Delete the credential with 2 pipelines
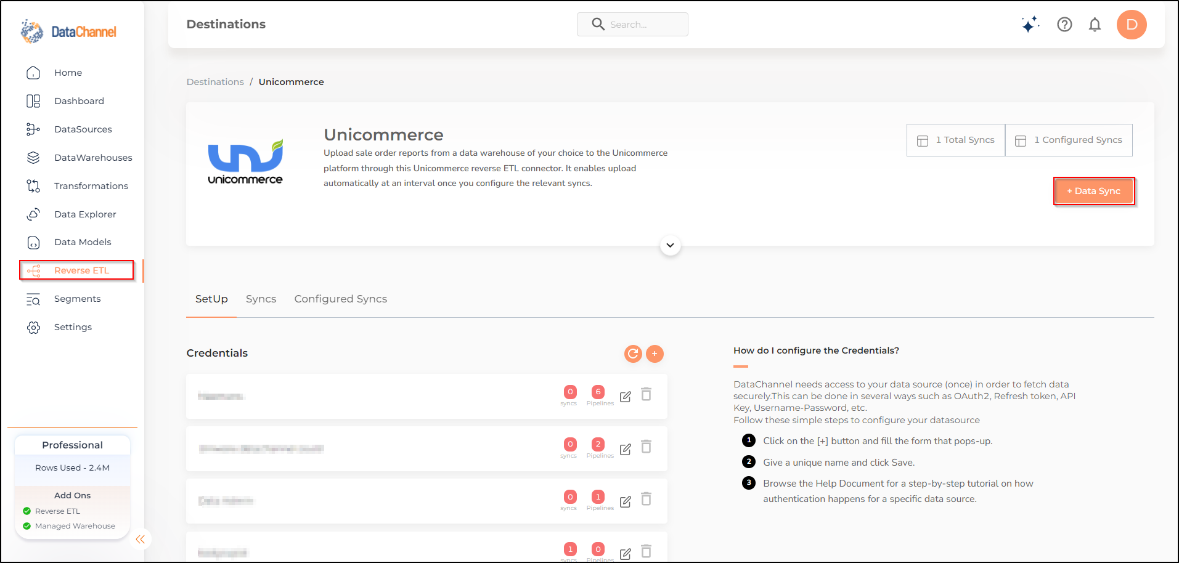Viewport: 1179px width, 563px height. (646, 447)
